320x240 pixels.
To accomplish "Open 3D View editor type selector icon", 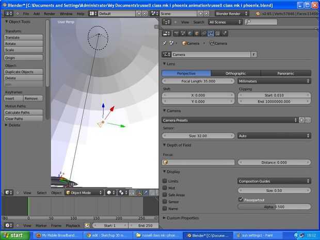I will pyautogui.click(x=9, y=193).
